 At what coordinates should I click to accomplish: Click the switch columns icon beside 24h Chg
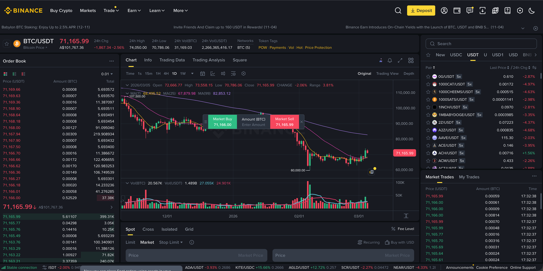point(534,68)
